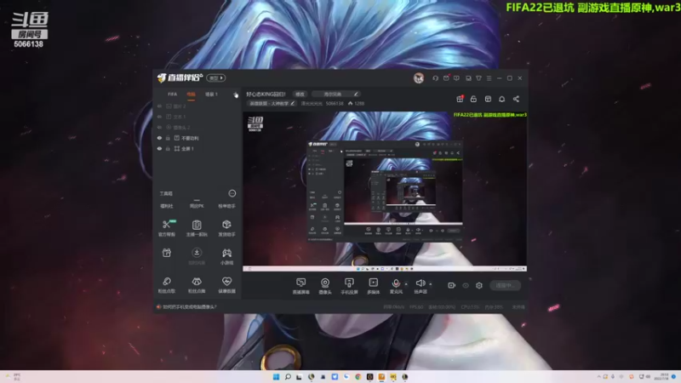The width and height of the screenshot is (681, 383).
Task: Toggle visibility of 不要动我 source
Action: 159,138
